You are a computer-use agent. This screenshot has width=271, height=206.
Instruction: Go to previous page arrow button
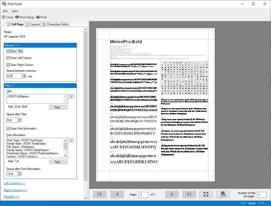pyautogui.click(x=117, y=194)
